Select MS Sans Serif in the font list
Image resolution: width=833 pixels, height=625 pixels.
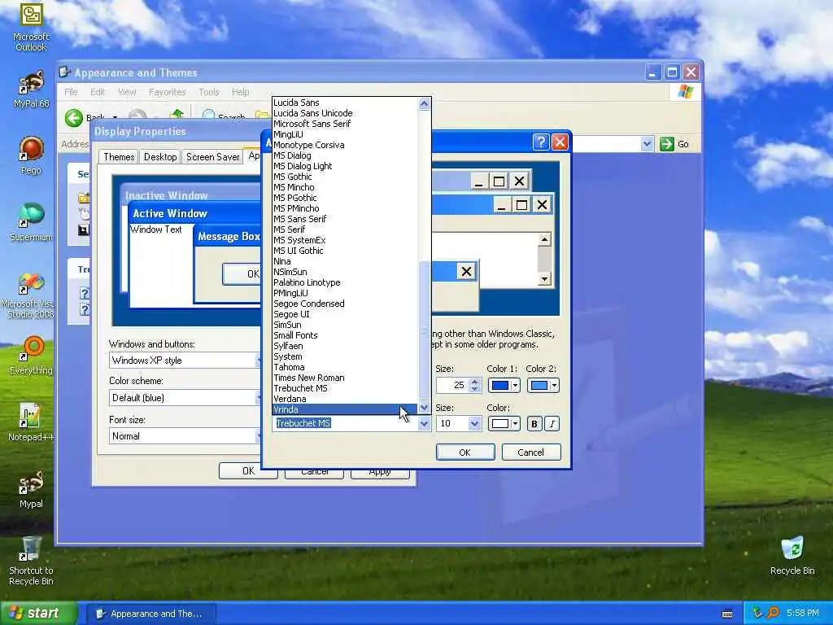click(345, 219)
